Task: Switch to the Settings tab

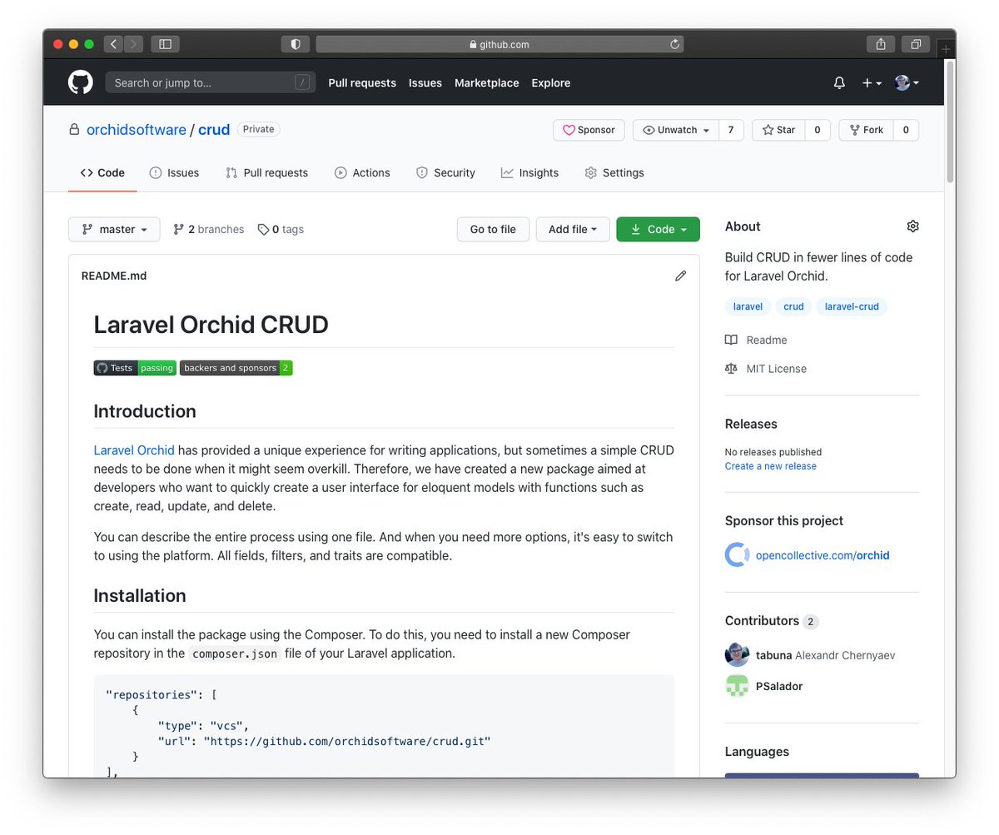Action: [614, 172]
